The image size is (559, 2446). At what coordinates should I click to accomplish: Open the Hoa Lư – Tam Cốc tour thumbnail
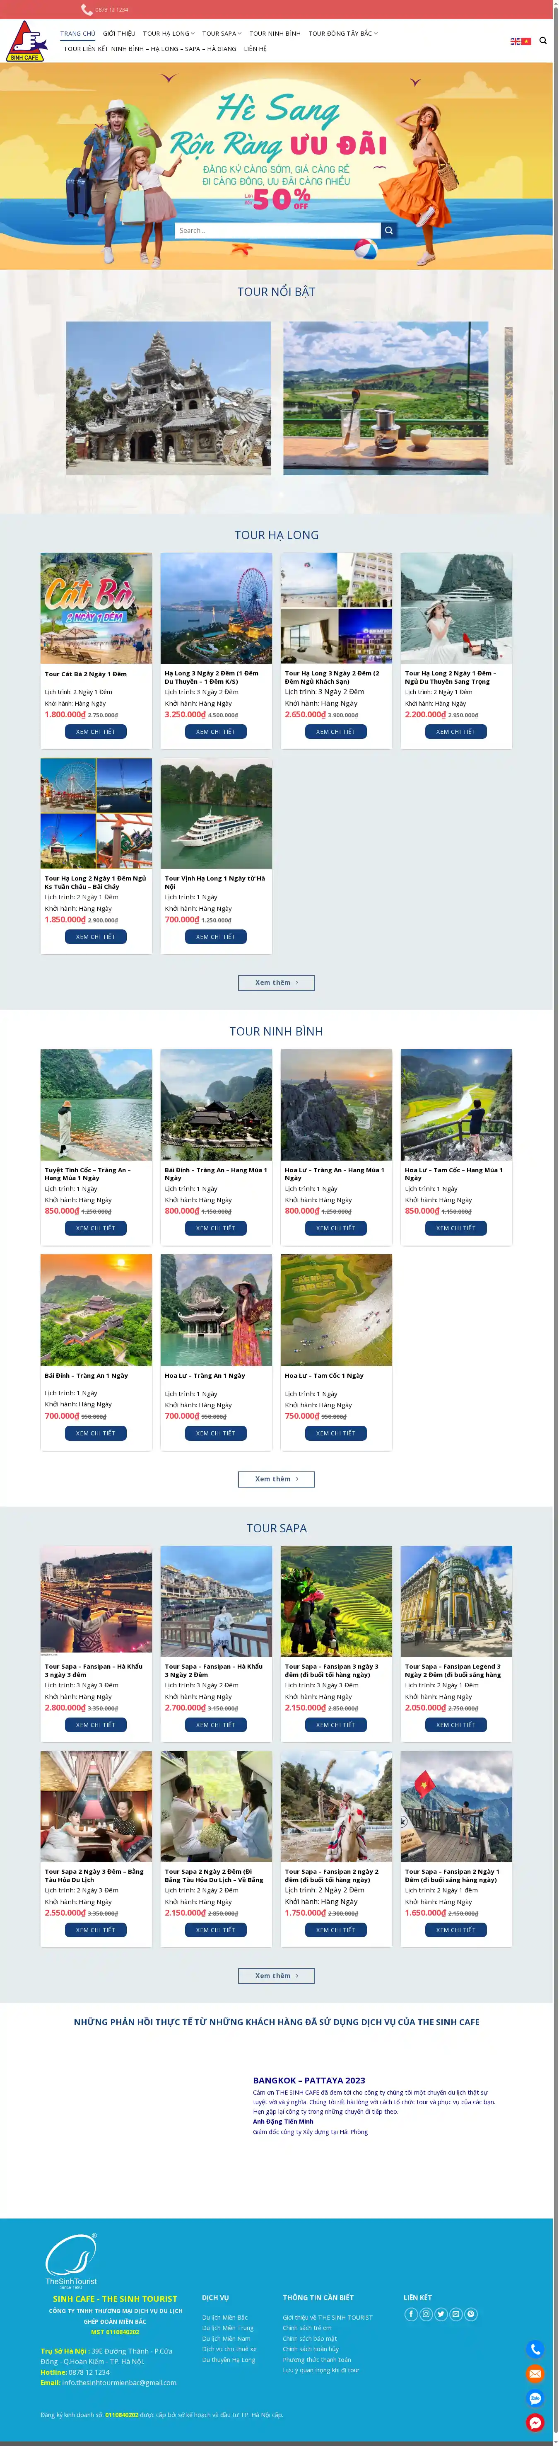pyautogui.click(x=336, y=1309)
